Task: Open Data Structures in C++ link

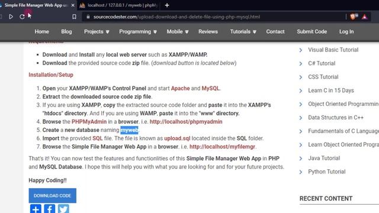Action: click(x=336, y=117)
